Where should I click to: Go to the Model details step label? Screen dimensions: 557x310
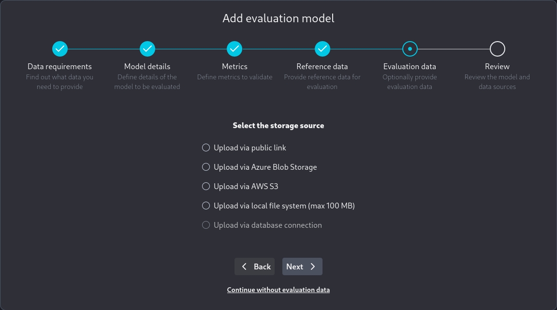point(147,66)
